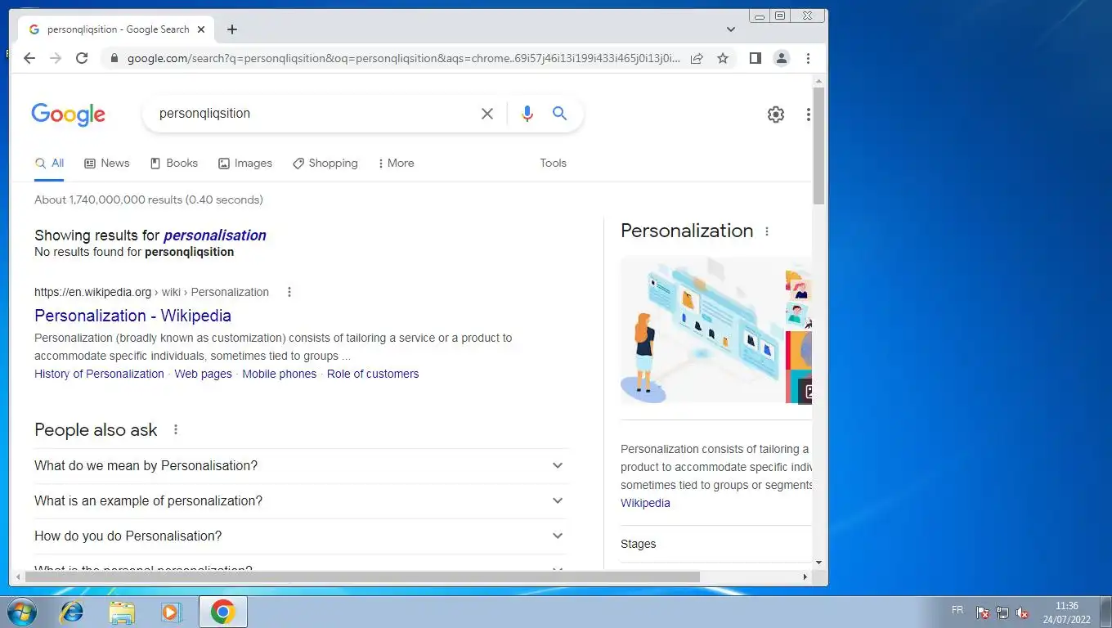Expand 'What is an example of personalization?'
1112x628 pixels.
pyautogui.click(x=301, y=500)
